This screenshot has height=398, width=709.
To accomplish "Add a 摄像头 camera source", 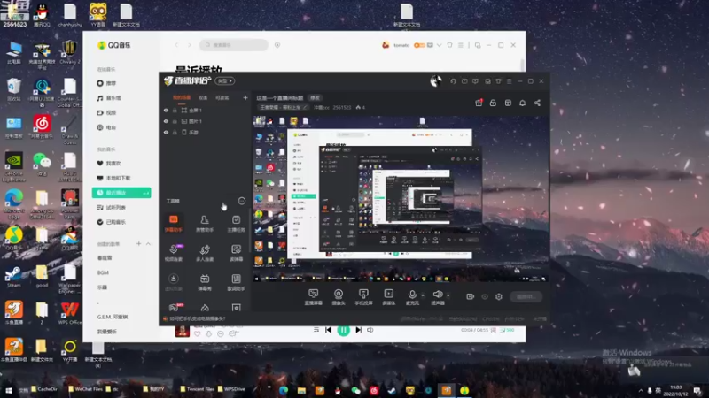I will pos(339,297).
